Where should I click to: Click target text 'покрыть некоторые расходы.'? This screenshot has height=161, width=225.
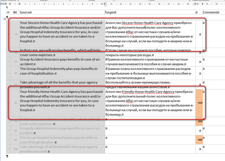click(x=129, y=55)
